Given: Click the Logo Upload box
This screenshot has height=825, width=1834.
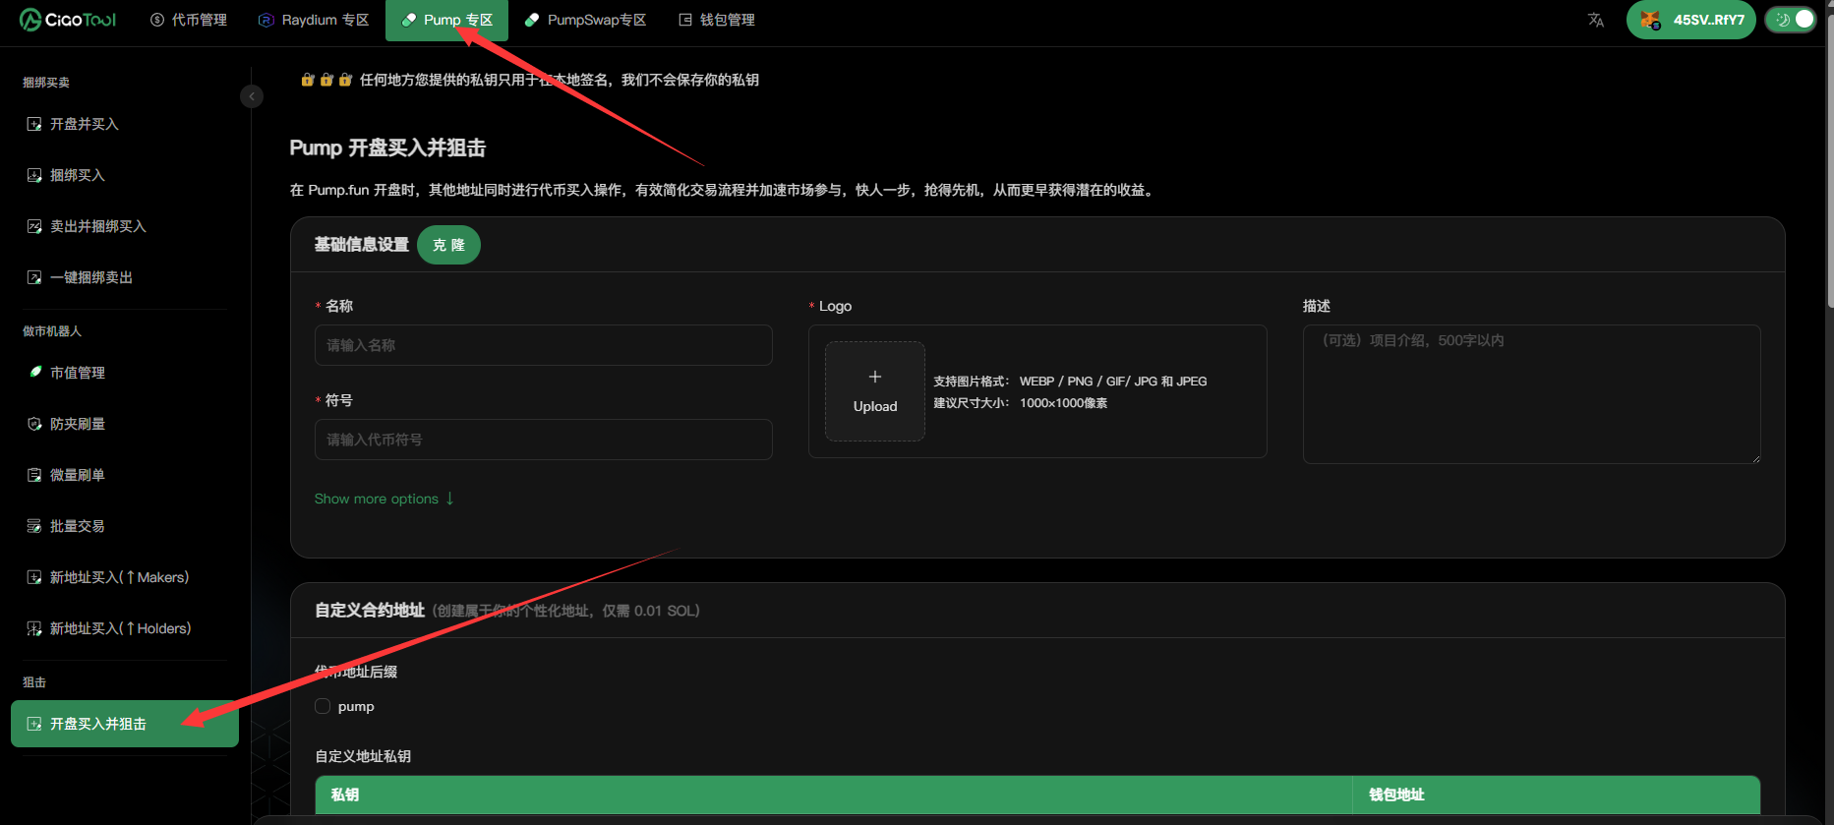Looking at the screenshot, I should coord(875,391).
